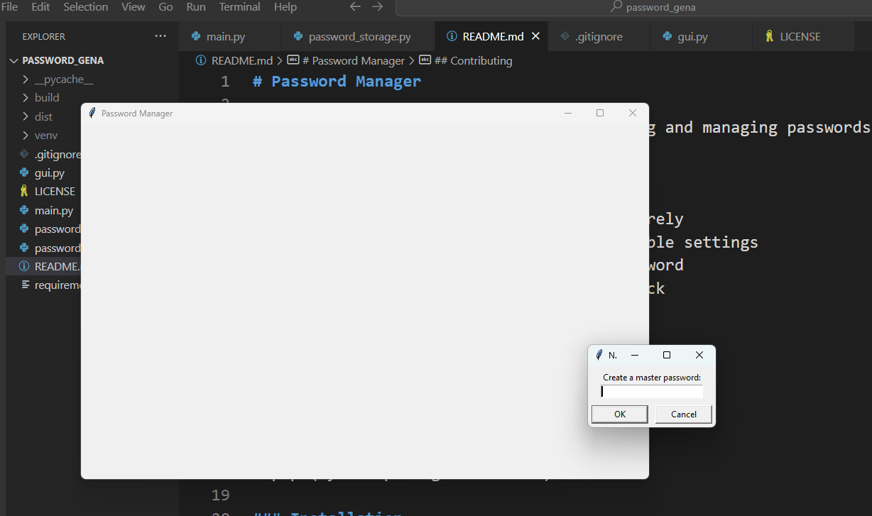This screenshot has height=516, width=872.
Task: Click 'Create a master password:' label
Action: tap(652, 378)
